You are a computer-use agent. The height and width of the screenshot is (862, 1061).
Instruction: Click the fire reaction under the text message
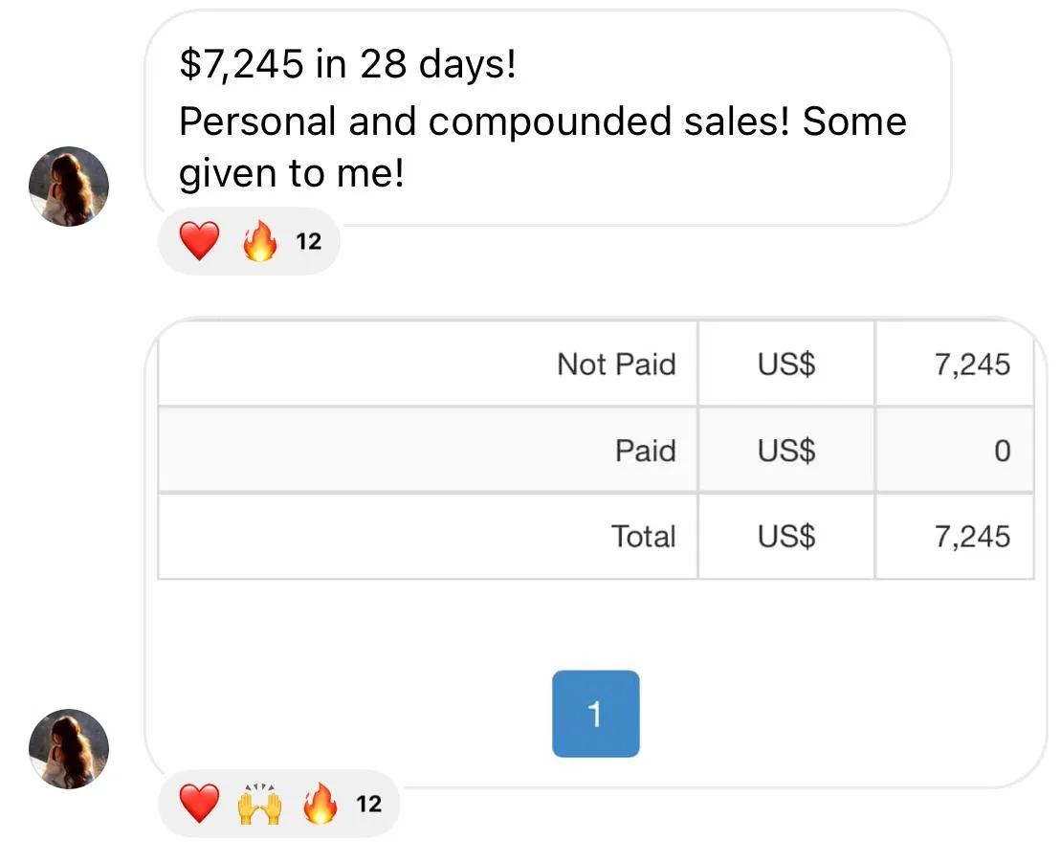point(259,241)
